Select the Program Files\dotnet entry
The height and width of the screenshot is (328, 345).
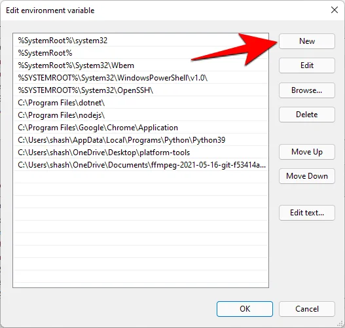pos(141,103)
